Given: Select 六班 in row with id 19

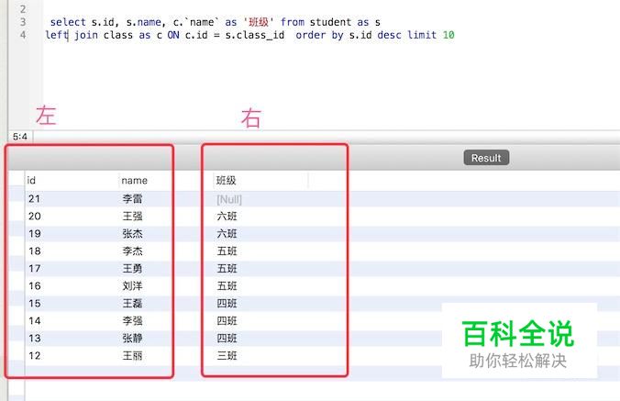Looking at the screenshot, I should point(227,234).
